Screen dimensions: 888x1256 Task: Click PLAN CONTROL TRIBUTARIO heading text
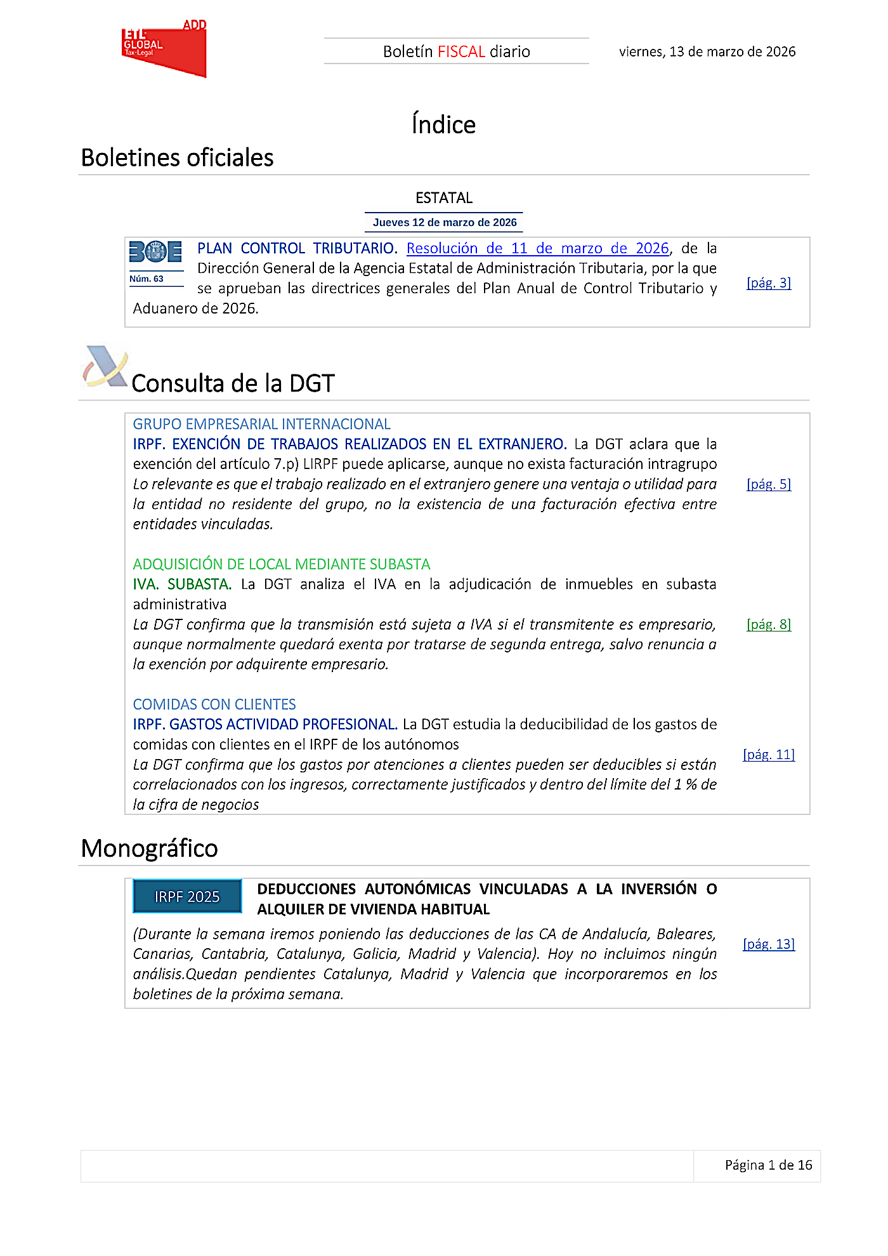(297, 248)
